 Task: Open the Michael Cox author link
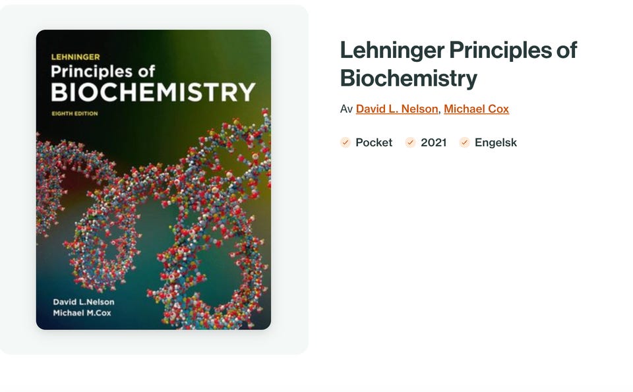pos(476,109)
